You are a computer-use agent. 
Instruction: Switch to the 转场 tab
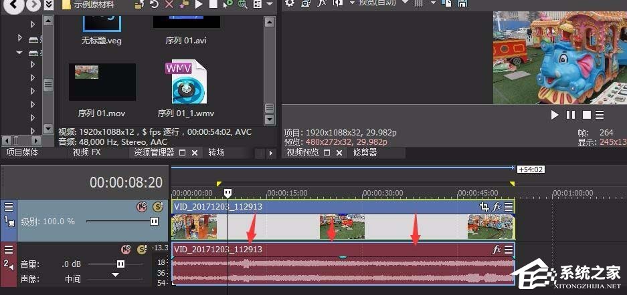click(x=216, y=153)
